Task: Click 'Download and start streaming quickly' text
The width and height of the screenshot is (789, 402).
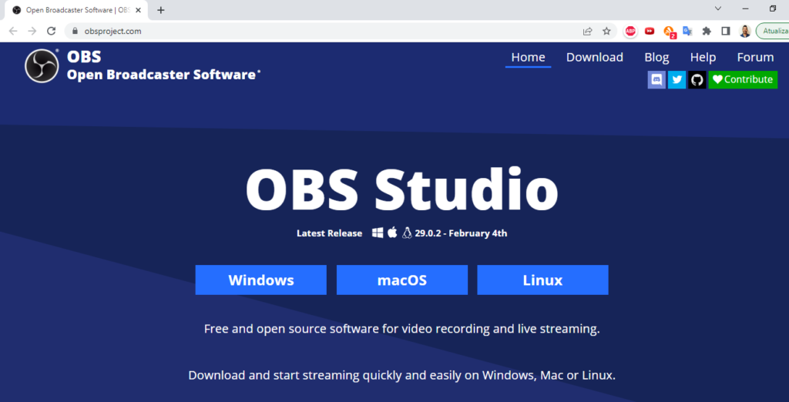Action: [x=401, y=375]
